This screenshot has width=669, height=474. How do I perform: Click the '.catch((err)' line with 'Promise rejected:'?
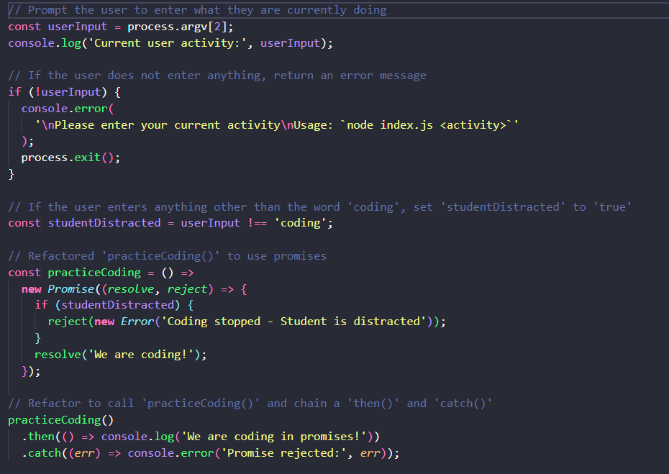pos(211,453)
